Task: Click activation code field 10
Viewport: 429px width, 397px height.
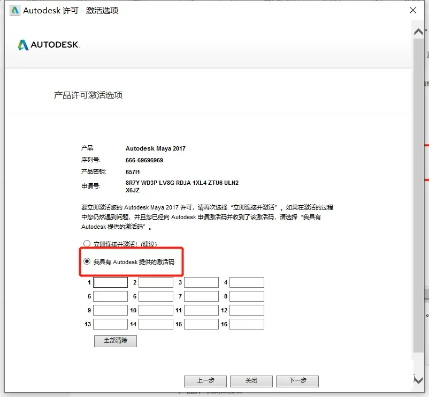Action: coord(156,310)
